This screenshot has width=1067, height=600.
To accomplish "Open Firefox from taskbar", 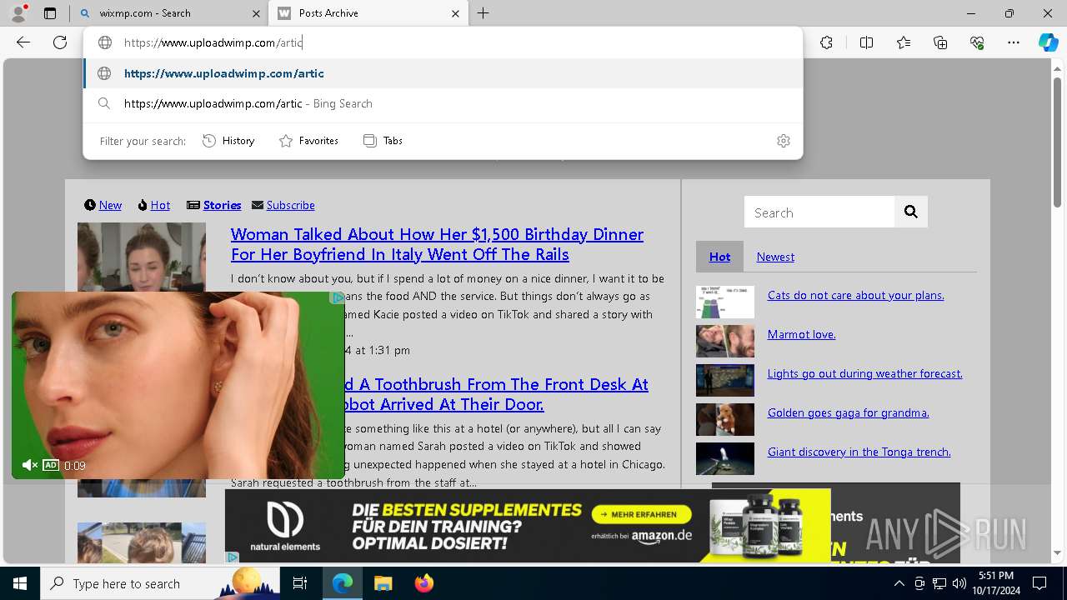I will [x=423, y=583].
